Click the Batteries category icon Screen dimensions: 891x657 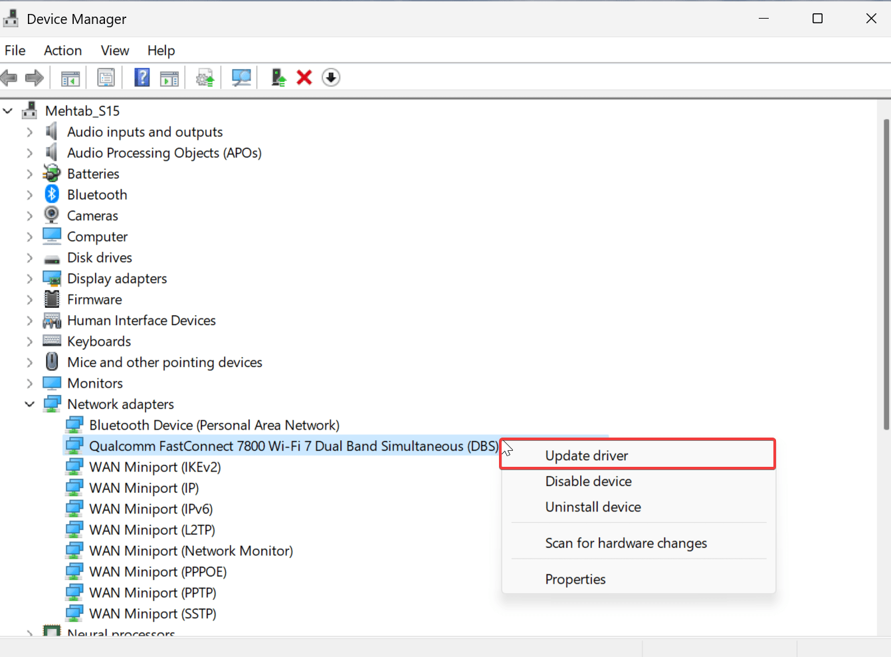click(52, 174)
